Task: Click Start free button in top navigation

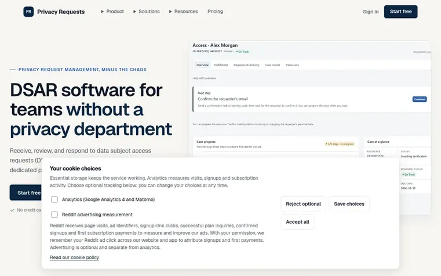Action: point(400,12)
